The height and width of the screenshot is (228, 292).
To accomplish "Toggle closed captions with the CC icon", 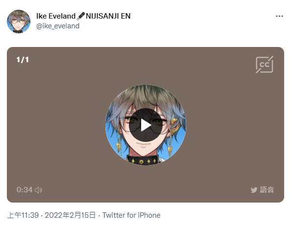I will tap(265, 65).
